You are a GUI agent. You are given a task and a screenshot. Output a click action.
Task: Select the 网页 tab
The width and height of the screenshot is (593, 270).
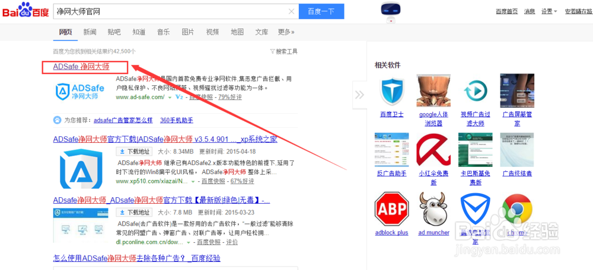point(65,32)
